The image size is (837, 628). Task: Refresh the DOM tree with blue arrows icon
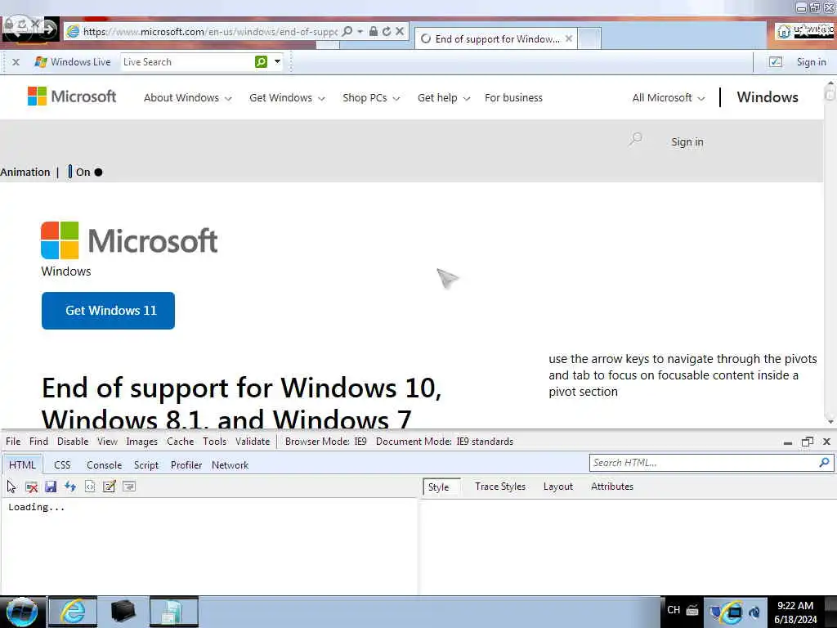[x=70, y=487]
